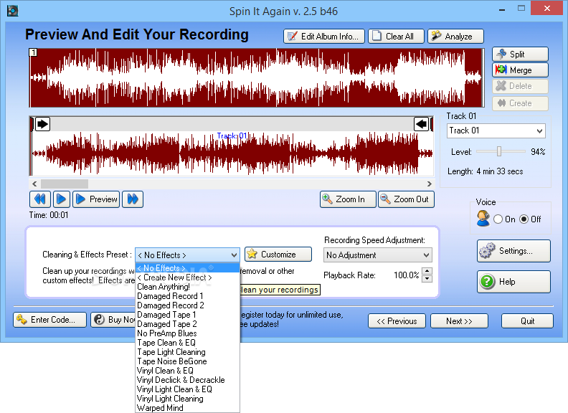This screenshot has width=568, height=413.
Task: Click the Playback Rate 100.0% field
Action: [x=406, y=275]
